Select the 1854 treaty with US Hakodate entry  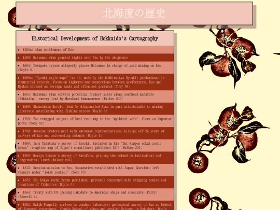[95, 194]
